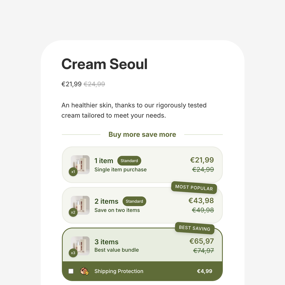285x285 pixels.
Task: Click the Standard tag on 1 item
Action: (129, 161)
